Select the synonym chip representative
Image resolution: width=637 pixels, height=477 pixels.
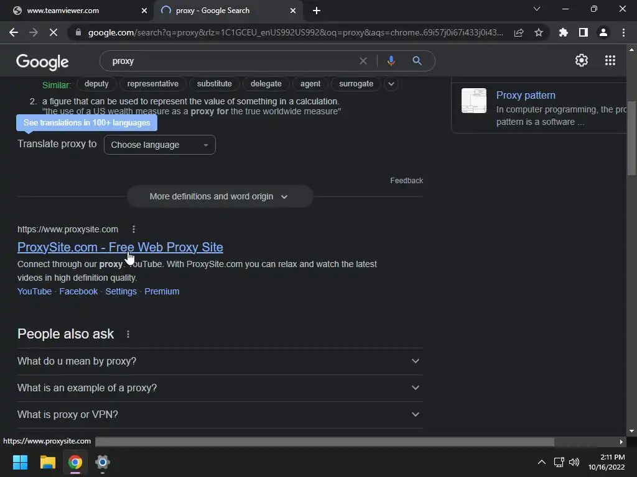pyautogui.click(x=153, y=84)
